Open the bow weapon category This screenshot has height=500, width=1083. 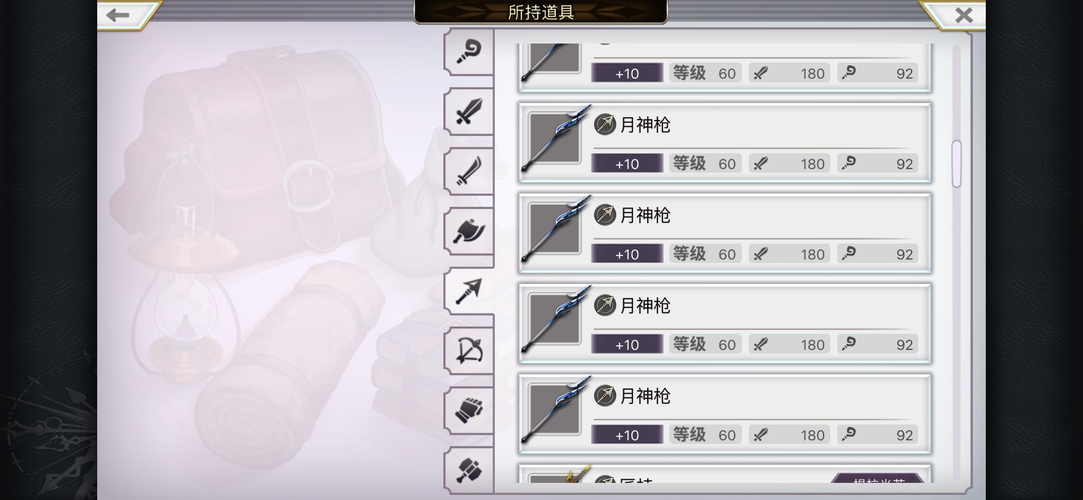point(468,350)
